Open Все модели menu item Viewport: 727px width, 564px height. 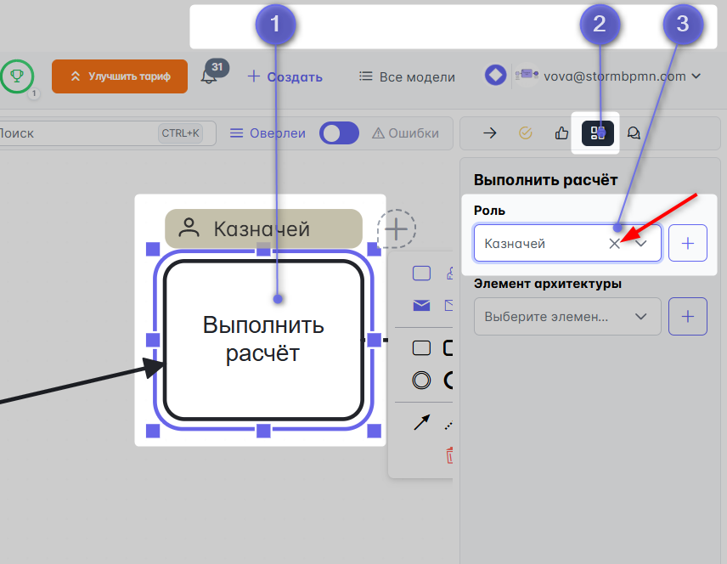[x=407, y=76]
